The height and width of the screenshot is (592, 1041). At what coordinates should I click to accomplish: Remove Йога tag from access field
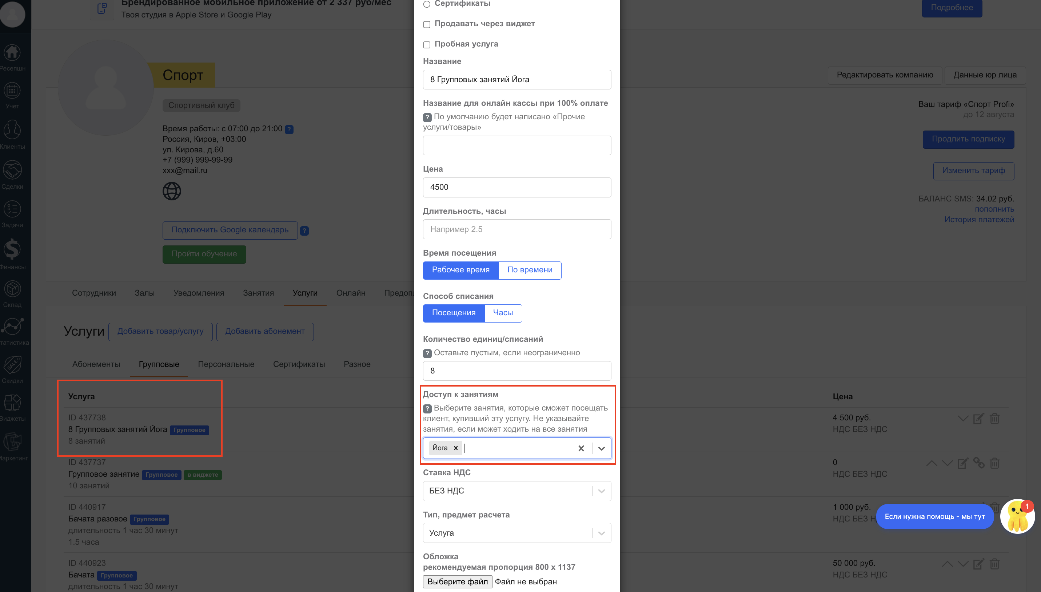tap(456, 448)
